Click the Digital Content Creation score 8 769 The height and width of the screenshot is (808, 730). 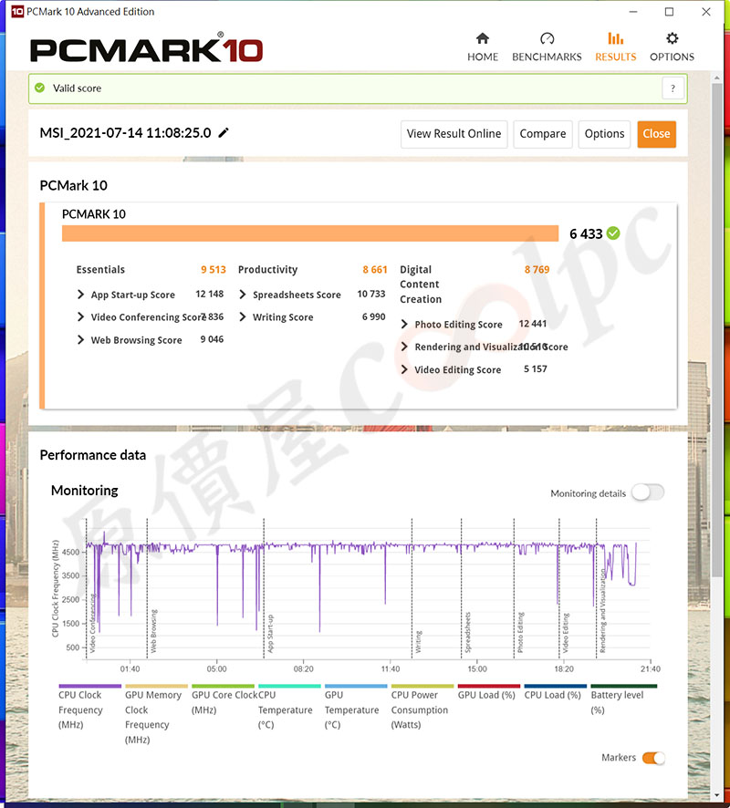(x=537, y=270)
